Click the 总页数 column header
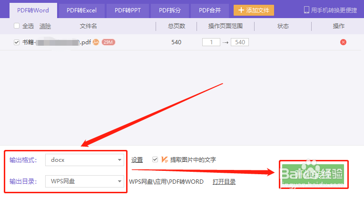This screenshot has width=364, height=198. coord(177,26)
